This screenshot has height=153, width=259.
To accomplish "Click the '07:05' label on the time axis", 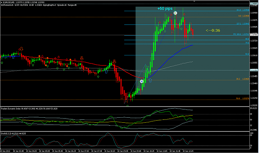I will coord(83,151).
